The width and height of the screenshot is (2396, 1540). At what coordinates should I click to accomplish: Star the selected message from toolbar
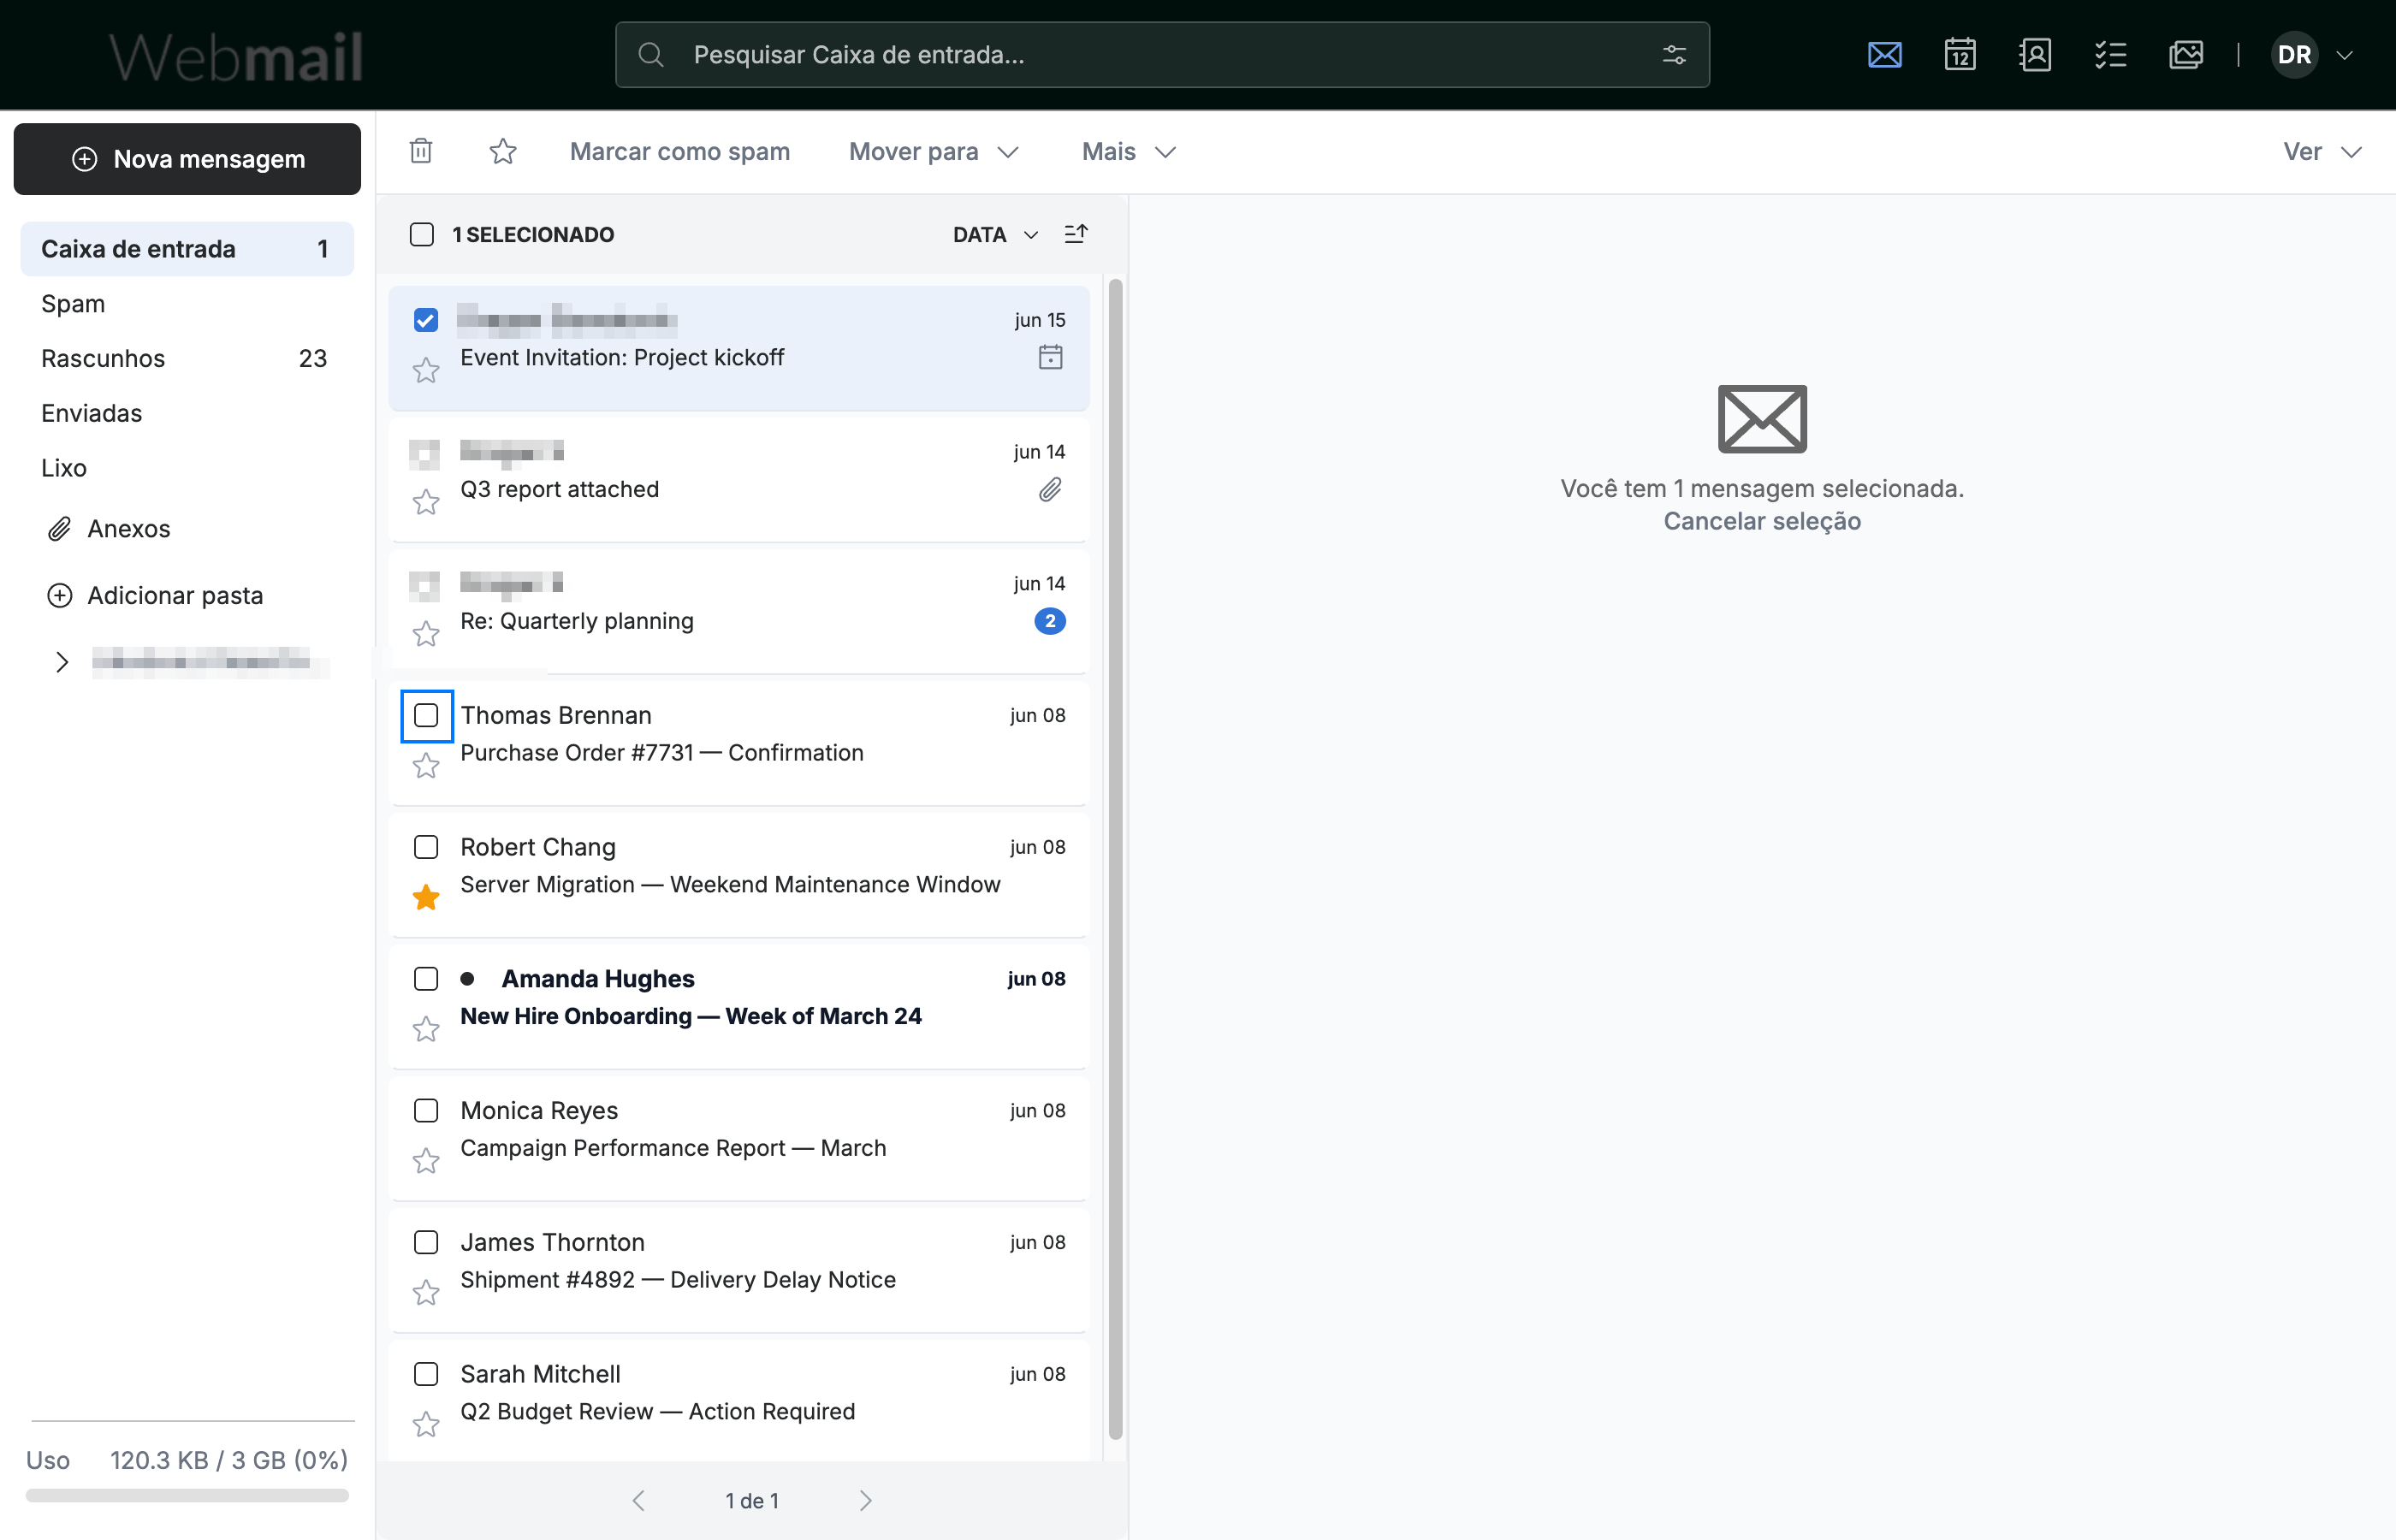[503, 151]
